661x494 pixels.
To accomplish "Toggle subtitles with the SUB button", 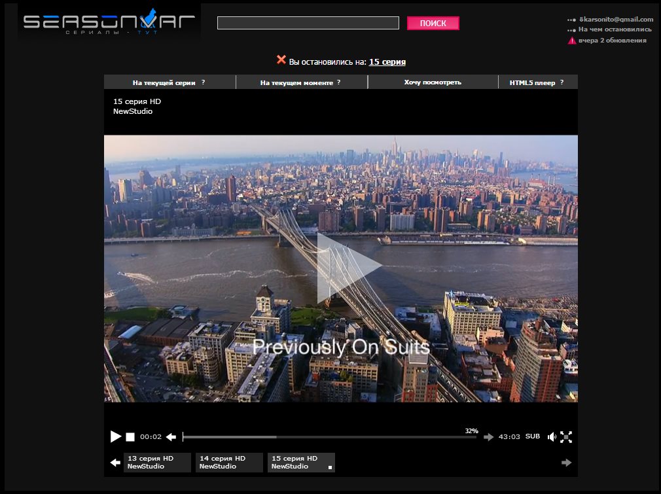I will pos(533,436).
